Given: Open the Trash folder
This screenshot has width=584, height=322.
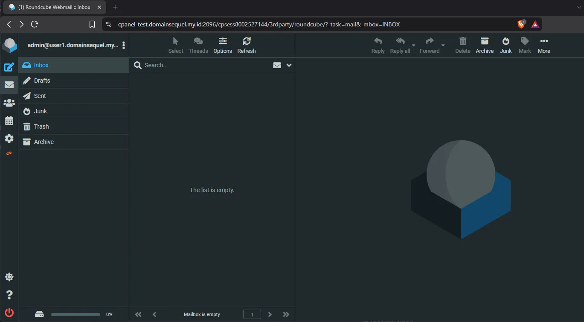Looking at the screenshot, I should (x=73, y=126).
